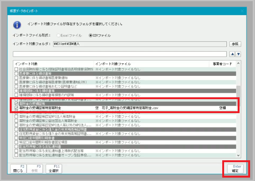Check 医療費に係る領収書等医療費通知 checkbox
The image size is (255, 181).
16,78
